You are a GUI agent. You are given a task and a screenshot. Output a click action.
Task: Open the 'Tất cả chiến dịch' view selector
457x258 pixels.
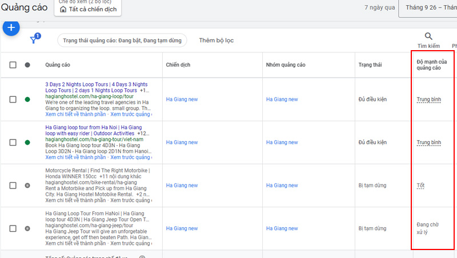pos(87,9)
